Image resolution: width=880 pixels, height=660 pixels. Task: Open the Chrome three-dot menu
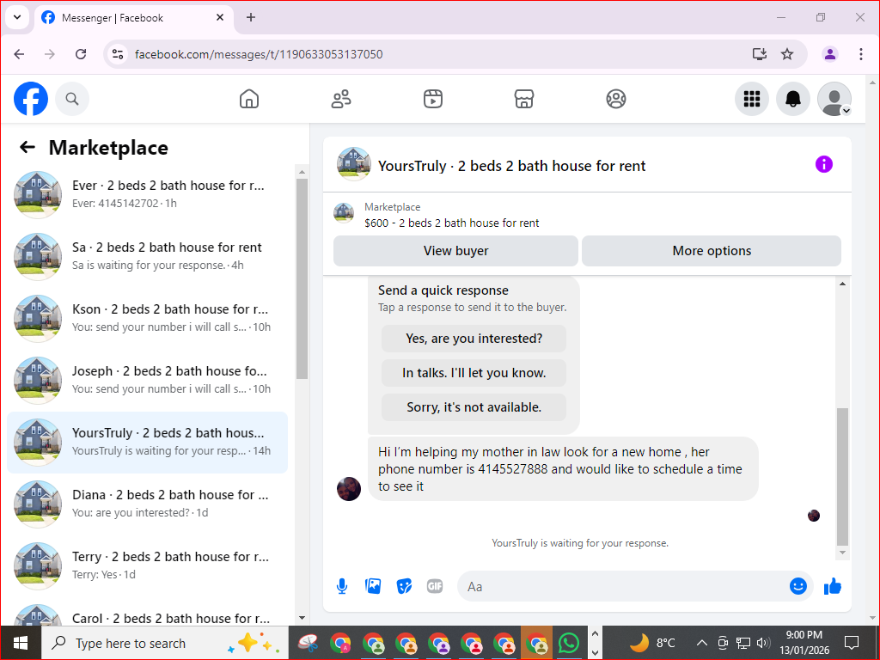[x=860, y=54]
